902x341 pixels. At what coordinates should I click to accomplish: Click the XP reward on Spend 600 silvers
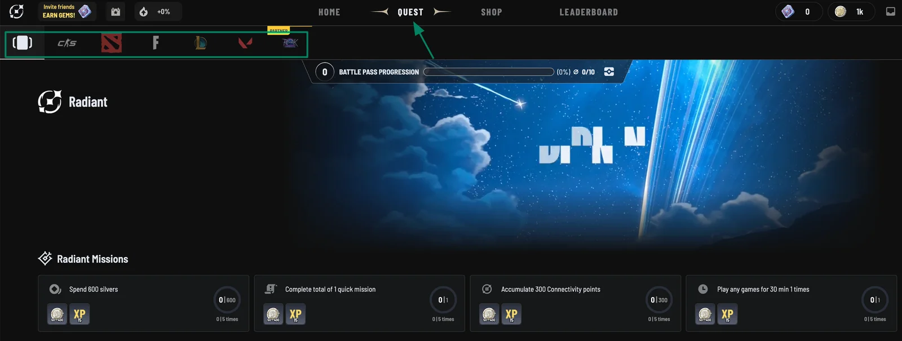coord(79,315)
